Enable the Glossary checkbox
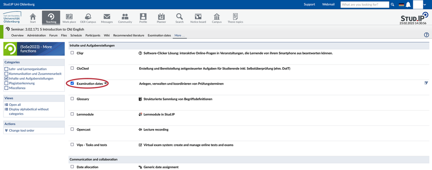Viewport: 432px width, 170px height. 72,99
